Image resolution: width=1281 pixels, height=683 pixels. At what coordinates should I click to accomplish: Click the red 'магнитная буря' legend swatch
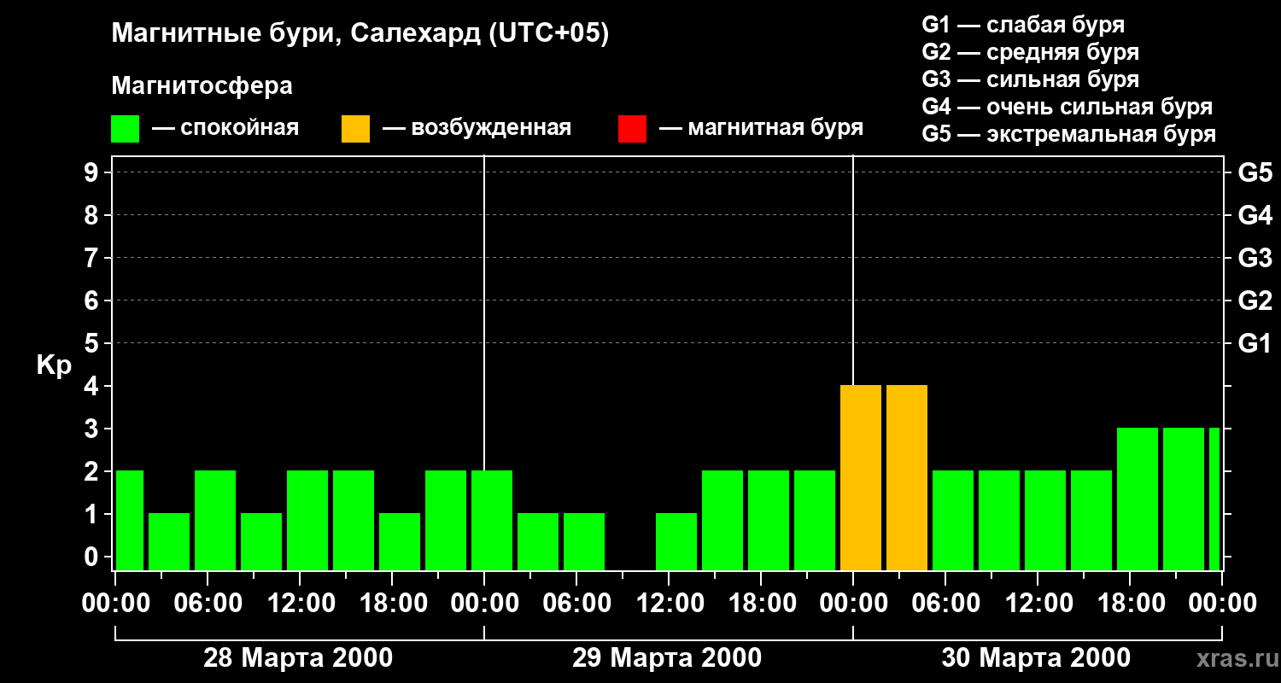[x=632, y=129]
